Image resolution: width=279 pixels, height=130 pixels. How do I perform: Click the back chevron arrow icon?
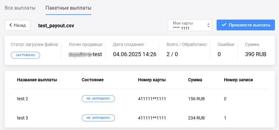[x=10, y=25]
